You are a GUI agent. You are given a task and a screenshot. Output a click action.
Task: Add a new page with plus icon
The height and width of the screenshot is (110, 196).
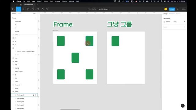click(35, 18)
